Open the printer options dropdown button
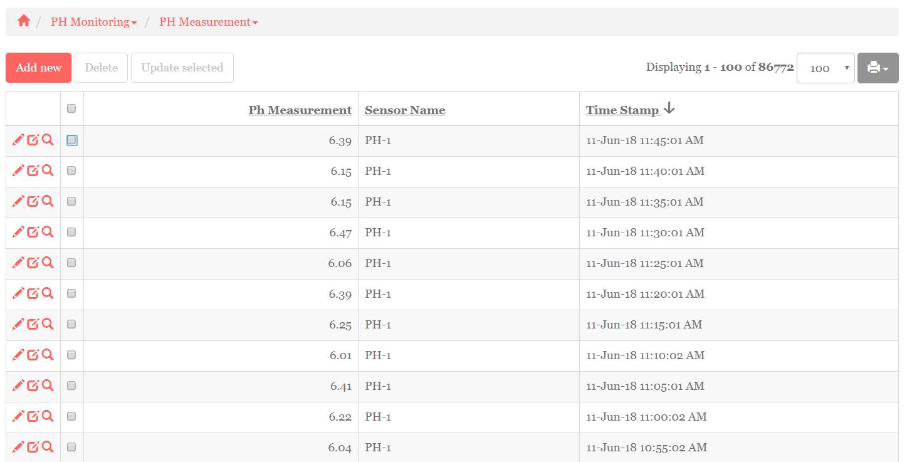Screen dimensions: 907x462 coord(878,68)
